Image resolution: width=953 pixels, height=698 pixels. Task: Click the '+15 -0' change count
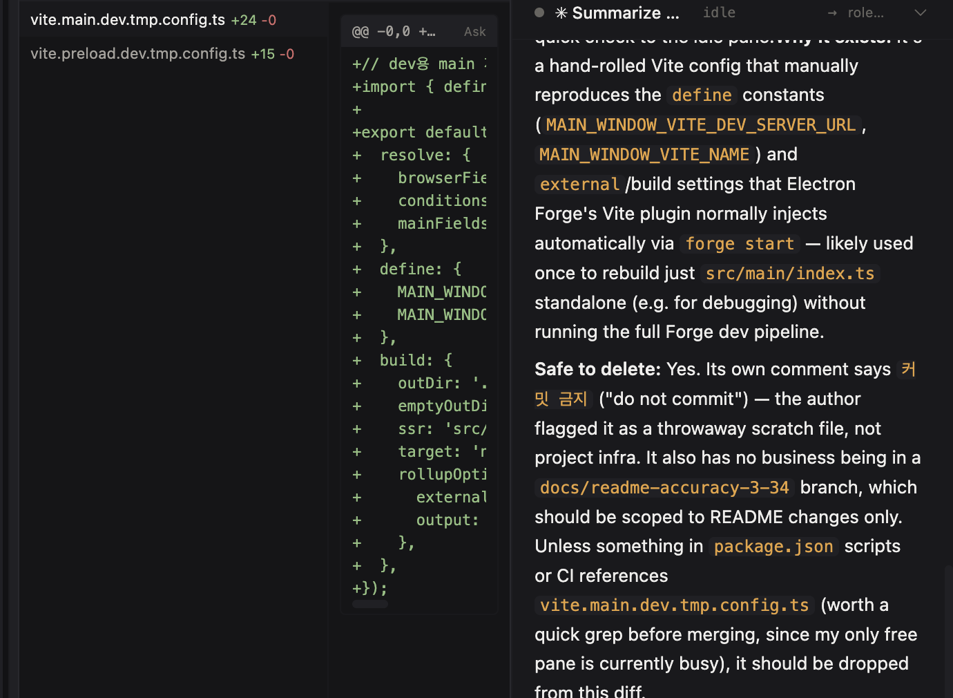tap(272, 54)
